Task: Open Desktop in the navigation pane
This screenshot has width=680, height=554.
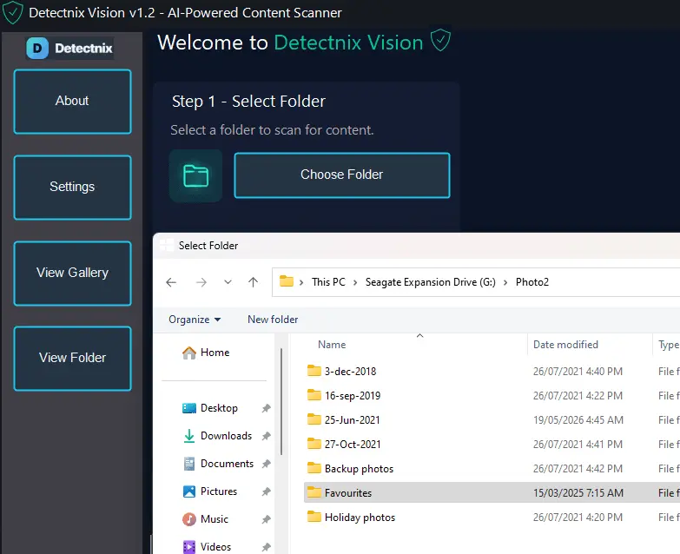Action: (219, 408)
